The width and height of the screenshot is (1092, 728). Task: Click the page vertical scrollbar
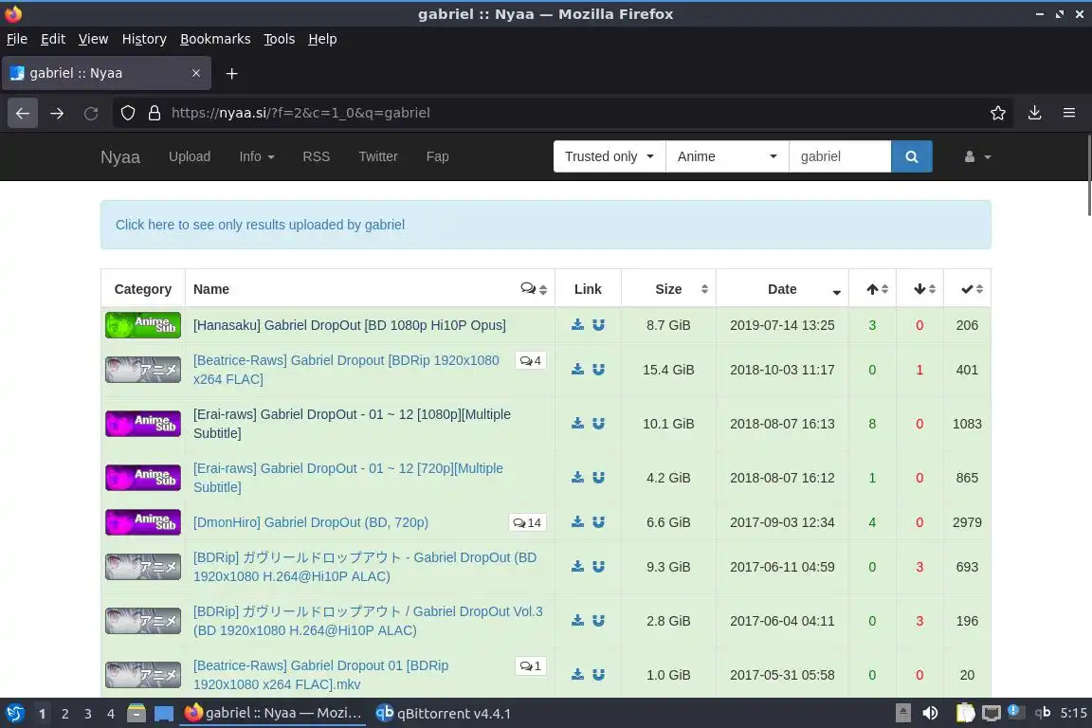coord(1088,174)
